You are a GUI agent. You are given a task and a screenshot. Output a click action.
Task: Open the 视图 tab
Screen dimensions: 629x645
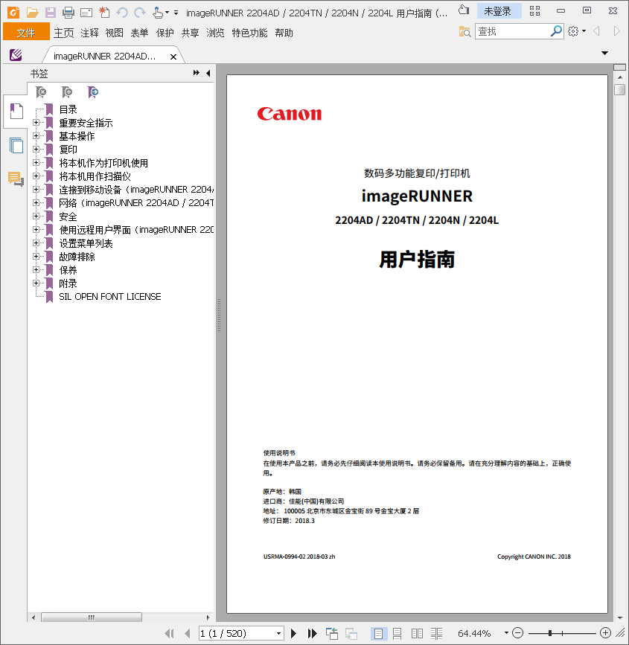(x=115, y=33)
